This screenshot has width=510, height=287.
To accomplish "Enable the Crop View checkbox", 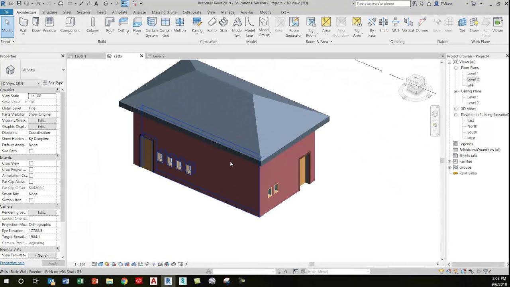I will [31, 163].
